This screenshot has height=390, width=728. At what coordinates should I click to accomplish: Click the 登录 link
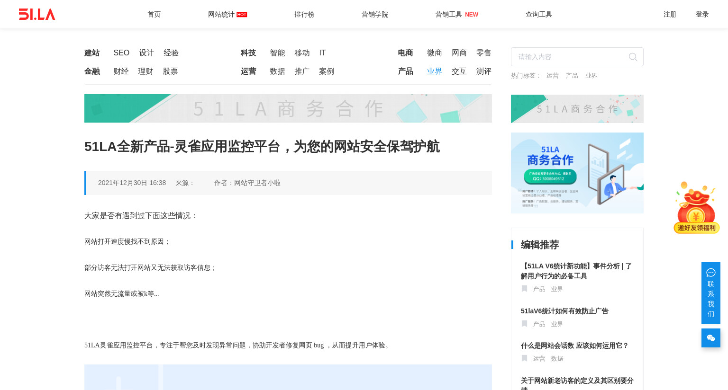click(702, 14)
